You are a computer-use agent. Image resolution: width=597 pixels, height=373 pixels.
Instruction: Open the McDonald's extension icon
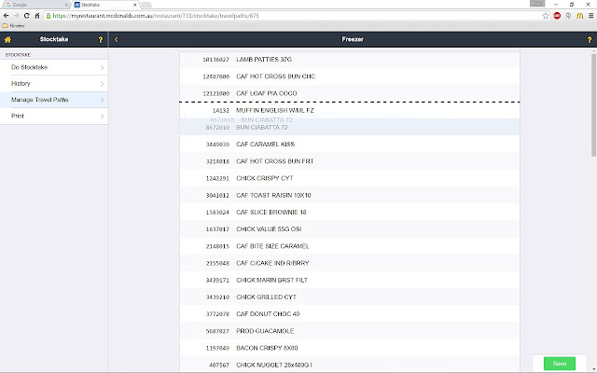pos(579,16)
